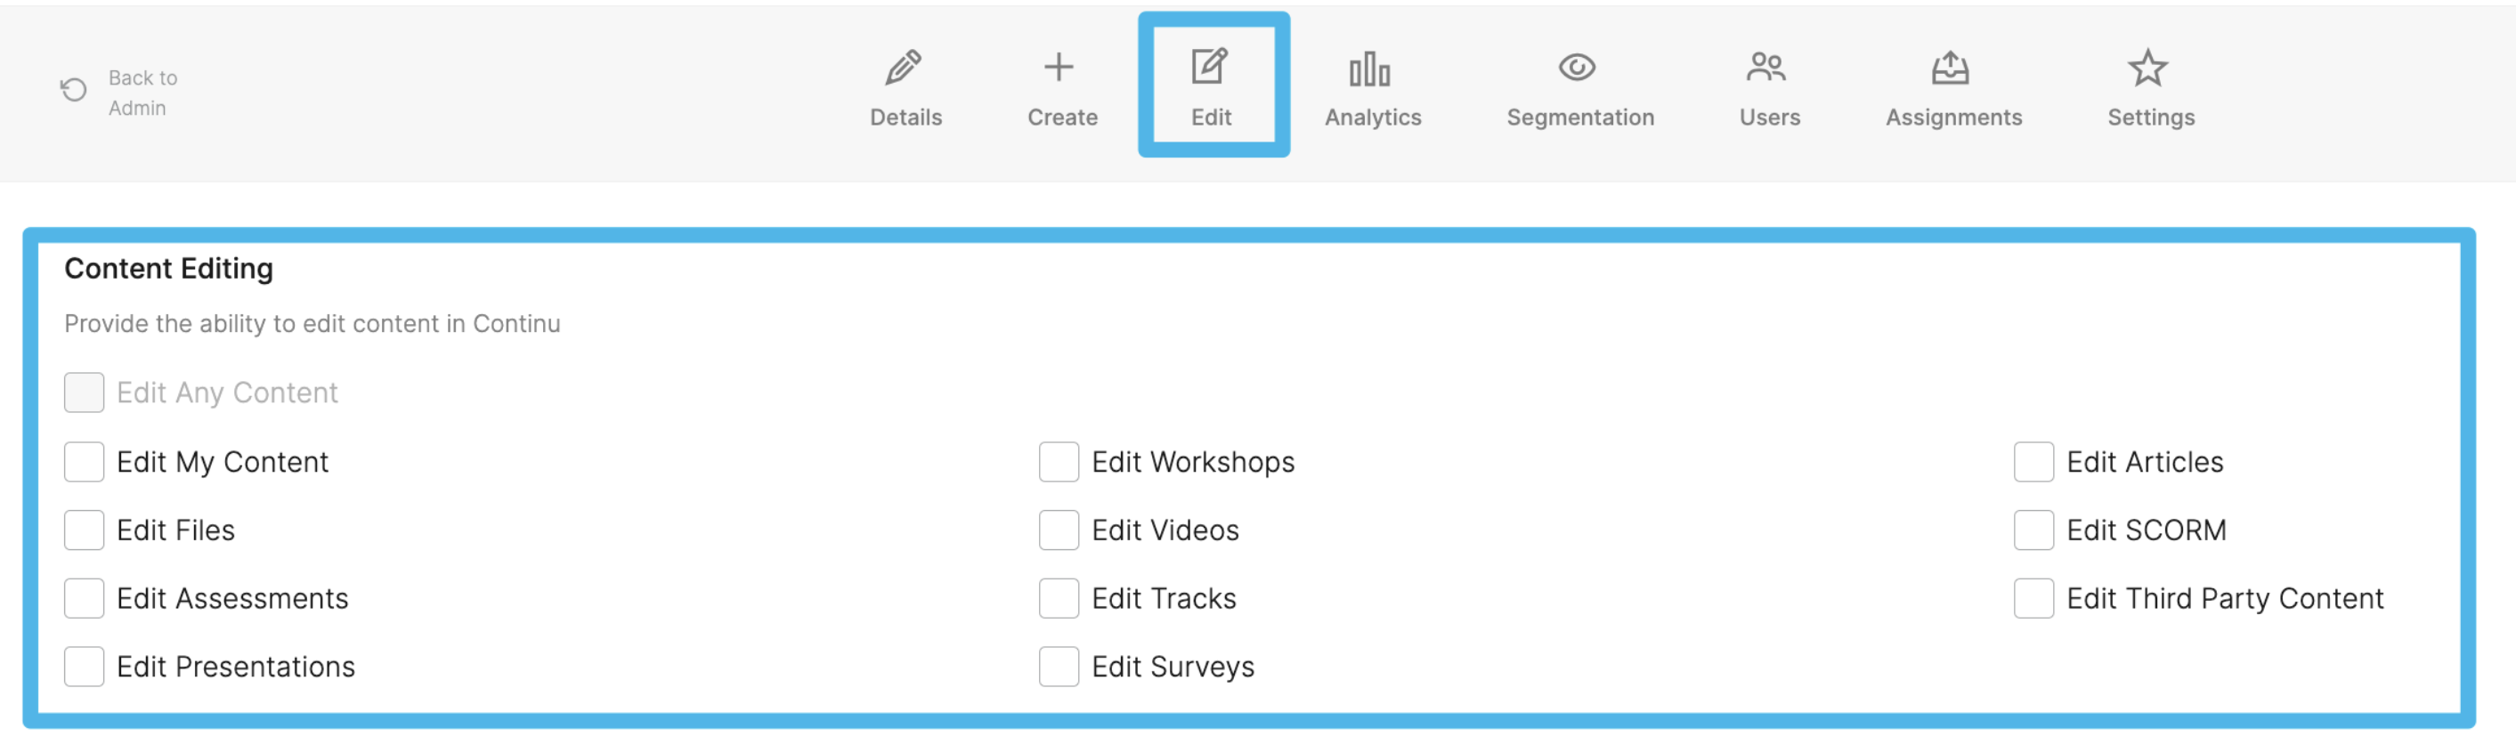Open the Settings star icon
This screenshot has height=753, width=2516.
(x=2147, y=68)
